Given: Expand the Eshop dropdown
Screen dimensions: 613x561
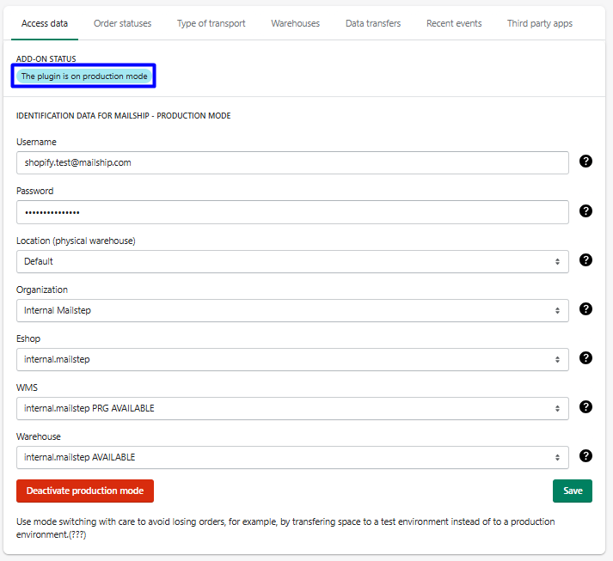Looking at the screenshot, I should (292, 359).
